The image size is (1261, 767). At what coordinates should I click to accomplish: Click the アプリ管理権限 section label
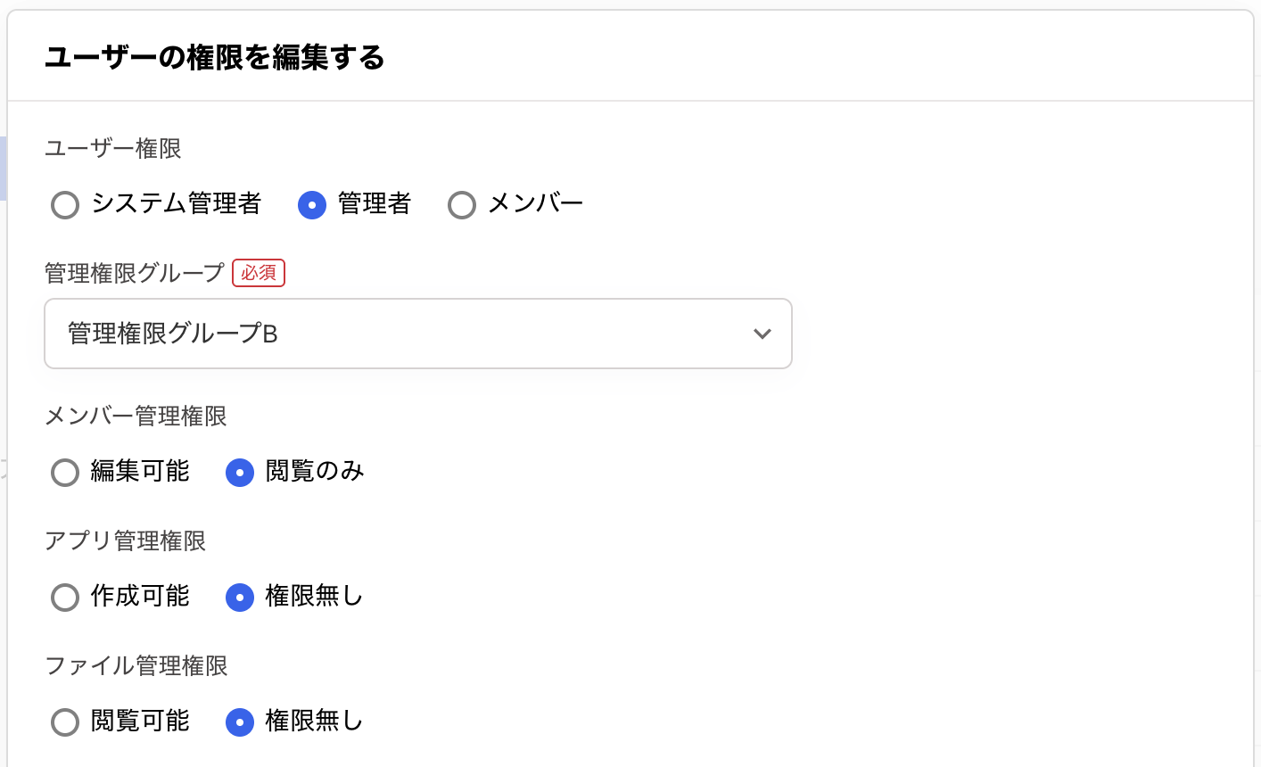pyautogui.click(x=126, y=540)
